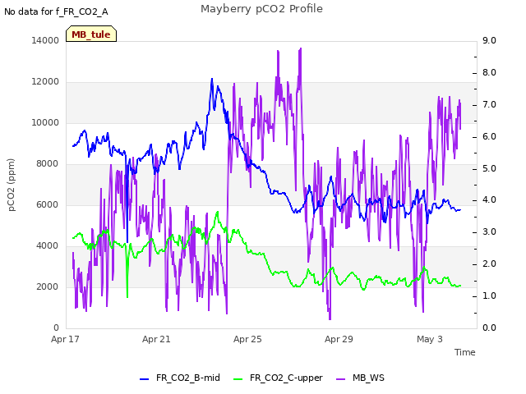
Task: Click the 4000 left axis label
Action: [x=48, y=246]
